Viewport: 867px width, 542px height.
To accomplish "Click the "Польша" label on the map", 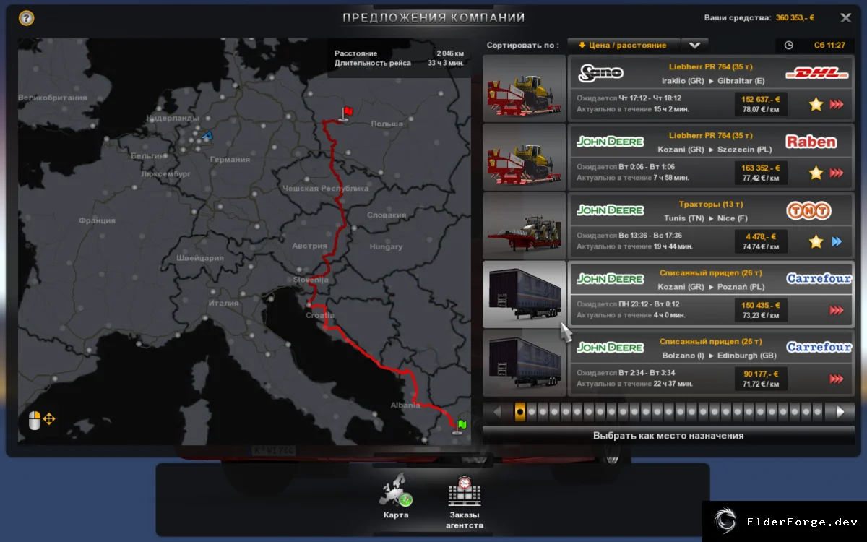I will point(387,124).
